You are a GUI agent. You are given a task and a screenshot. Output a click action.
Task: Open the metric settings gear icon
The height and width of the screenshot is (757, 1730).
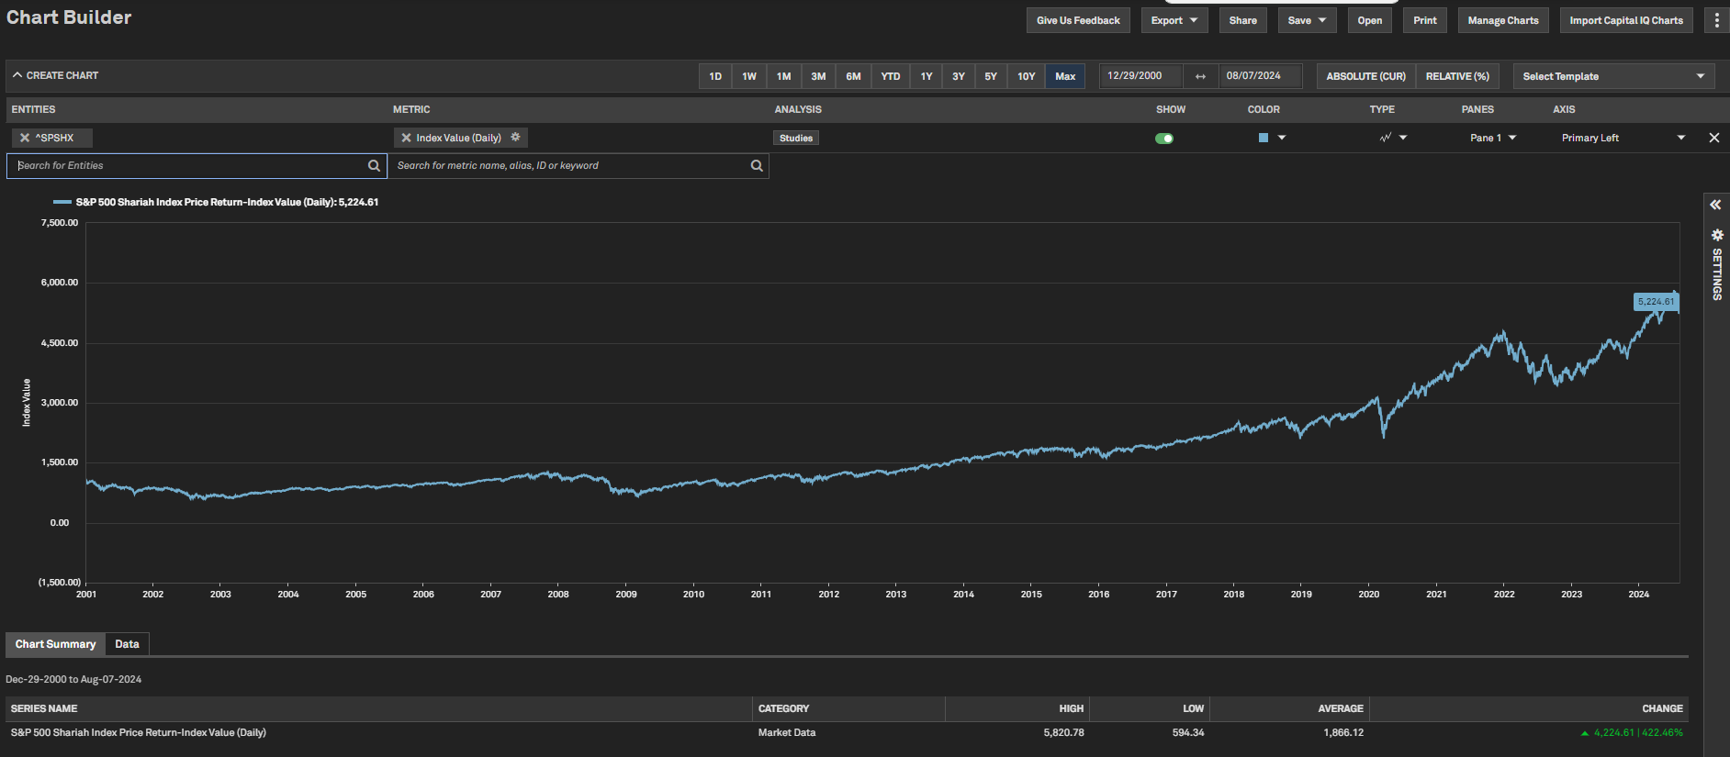[x=515, y=137]
